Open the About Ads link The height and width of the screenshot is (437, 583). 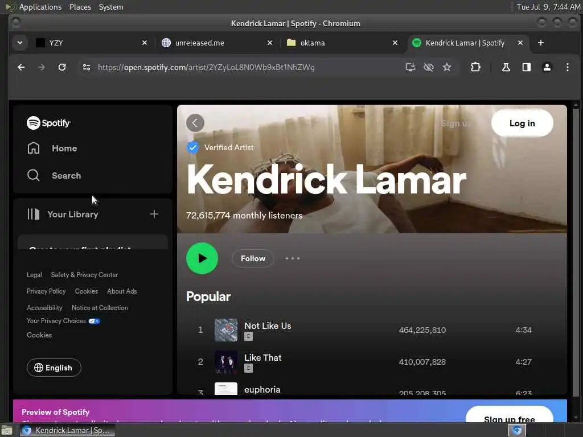point(122,291)
